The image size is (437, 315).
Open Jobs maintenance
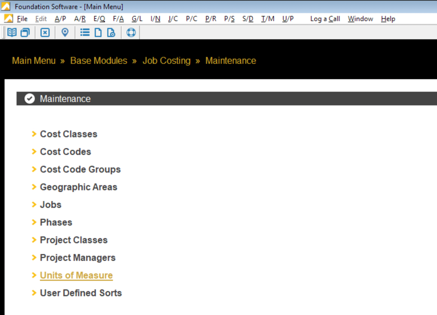[51, 204]
